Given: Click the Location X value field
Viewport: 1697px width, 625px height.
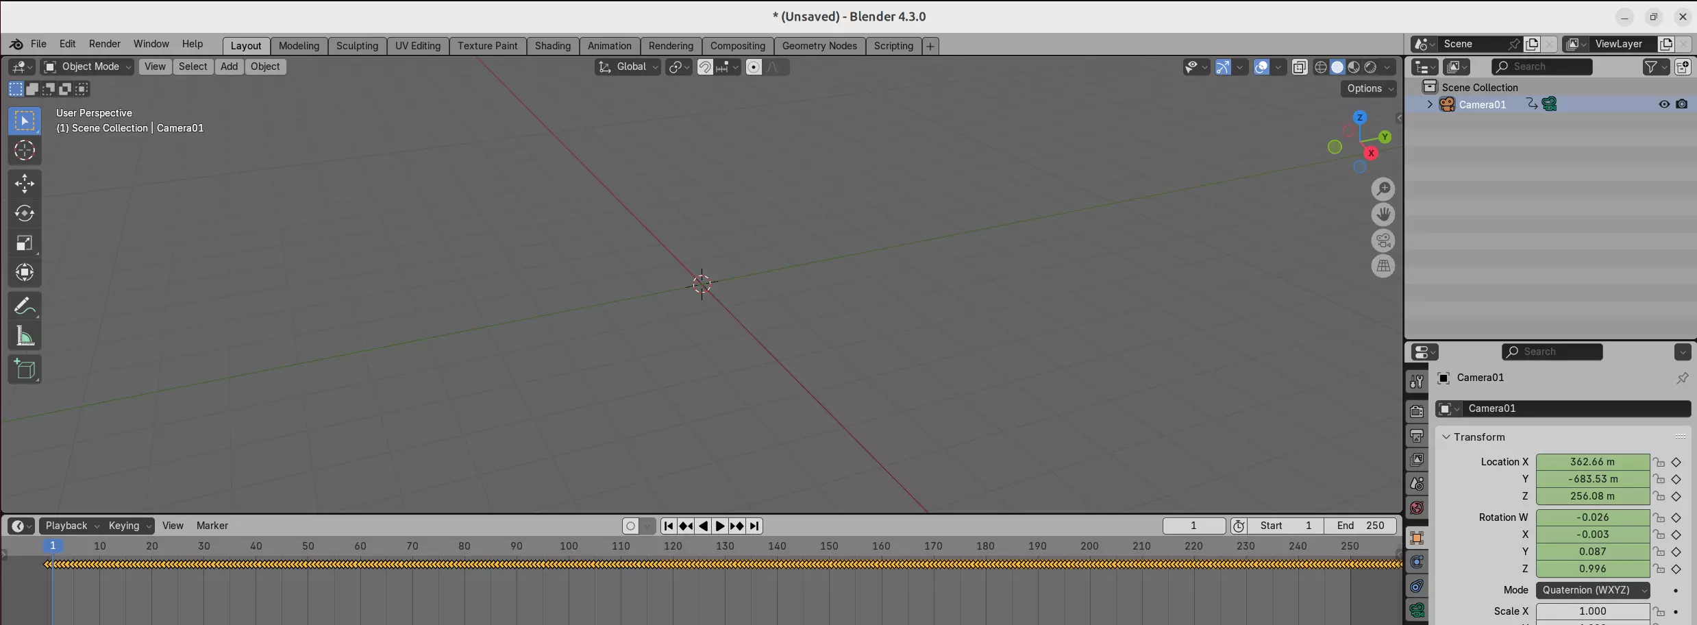Looking at the screenshot, I should (1592, 463).
